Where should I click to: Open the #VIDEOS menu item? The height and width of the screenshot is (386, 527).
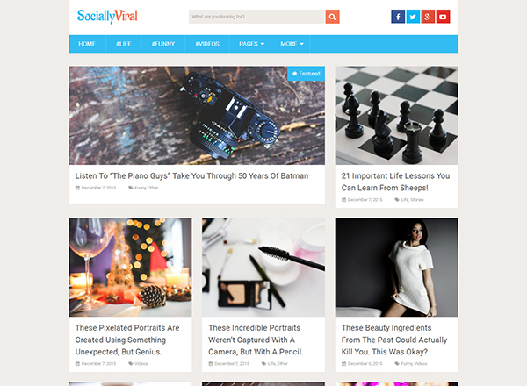(207, 44)
